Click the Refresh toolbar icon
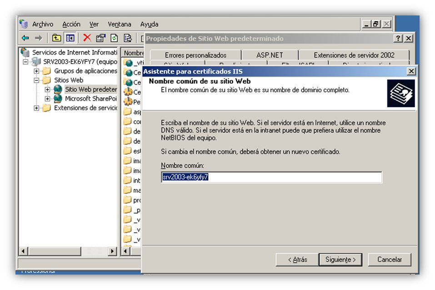435x290 pixels. (114, 38)
